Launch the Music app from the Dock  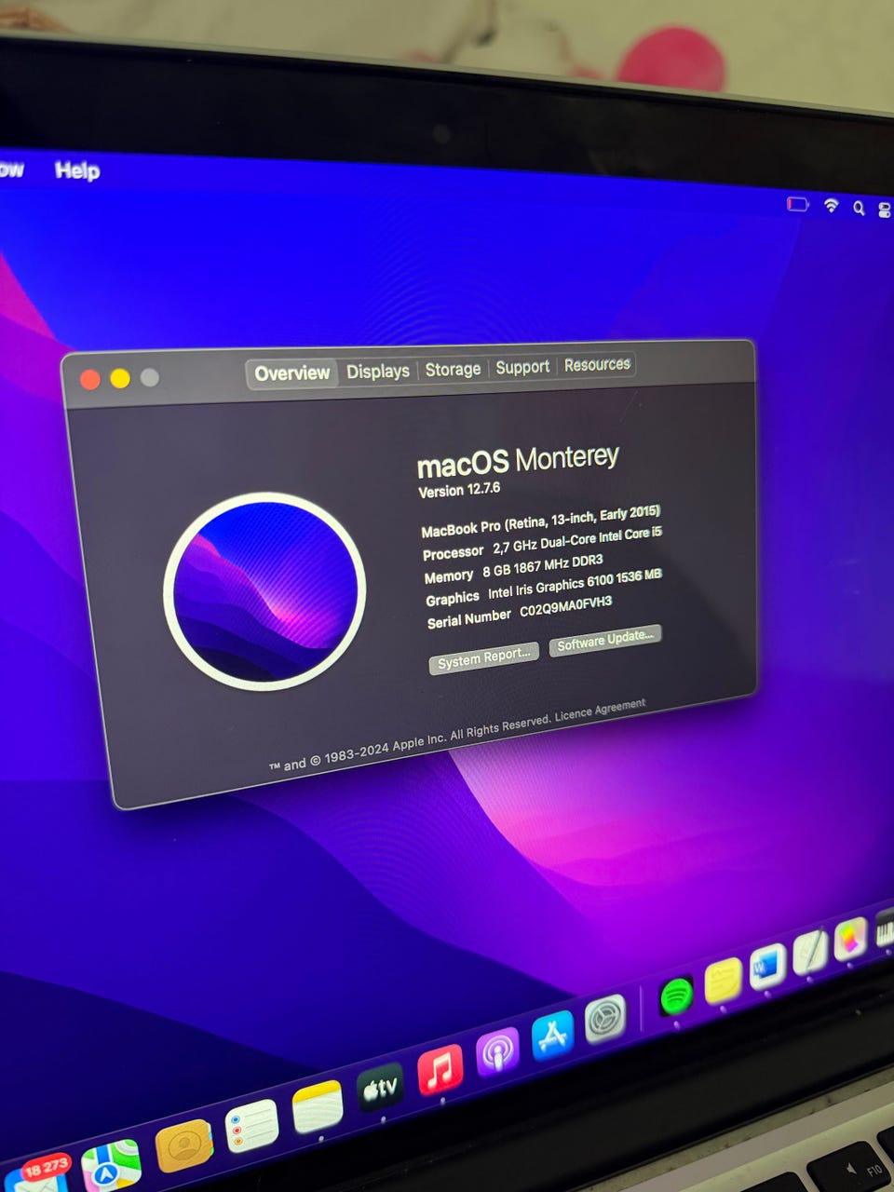440,1069
